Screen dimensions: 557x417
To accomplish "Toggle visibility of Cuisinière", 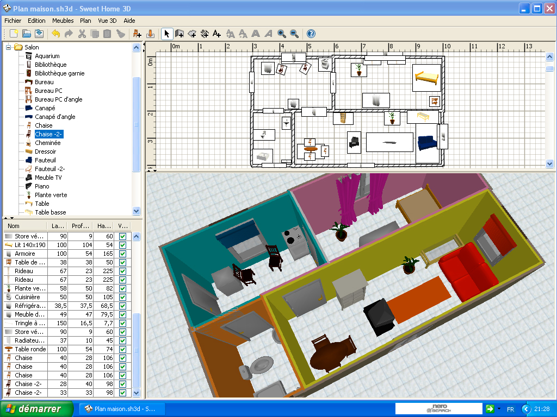I will (122, 297).
